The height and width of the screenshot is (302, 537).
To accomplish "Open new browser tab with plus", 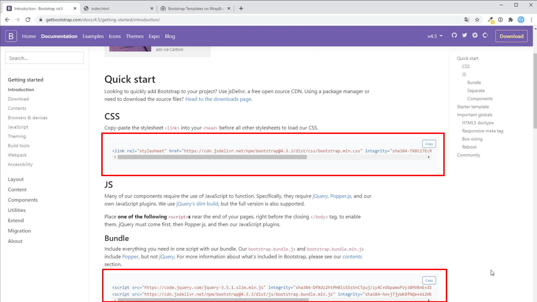I will coord(241,8).
